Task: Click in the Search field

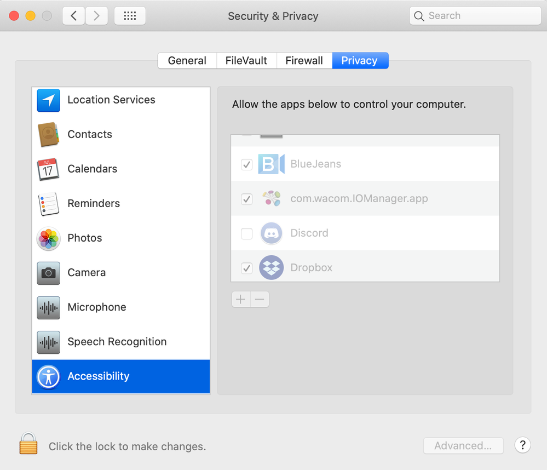Action: tap(475, 16)
